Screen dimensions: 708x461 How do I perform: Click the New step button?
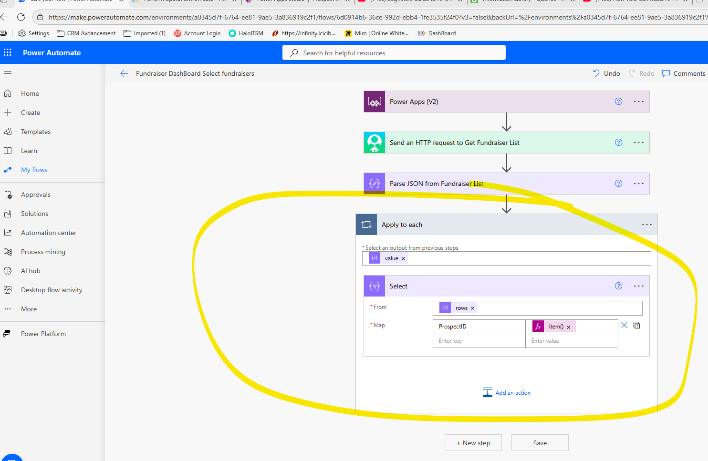click(x=473, y=443)
